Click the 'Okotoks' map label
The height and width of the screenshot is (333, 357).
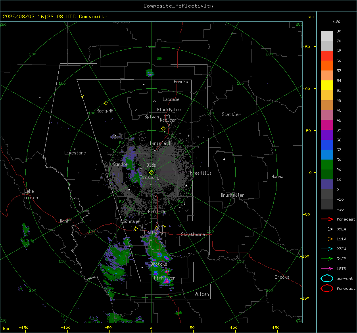pos(159,264)
